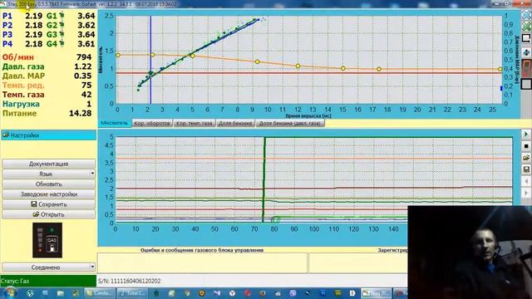This screenshot has height=299, width=532.
Task: Open the Язык language dropdown
Action: click(48, 174)
